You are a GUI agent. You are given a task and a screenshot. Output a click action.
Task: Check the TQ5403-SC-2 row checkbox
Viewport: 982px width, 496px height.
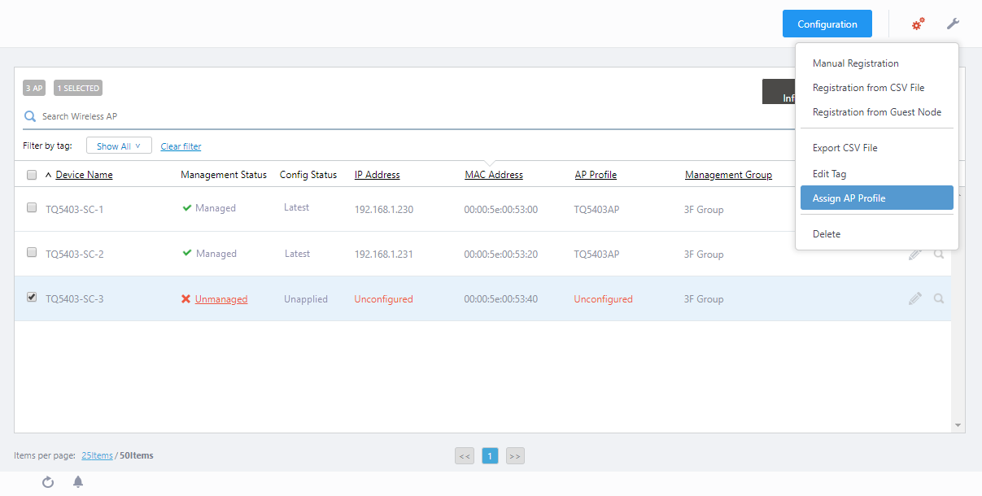tap(32, 253)
